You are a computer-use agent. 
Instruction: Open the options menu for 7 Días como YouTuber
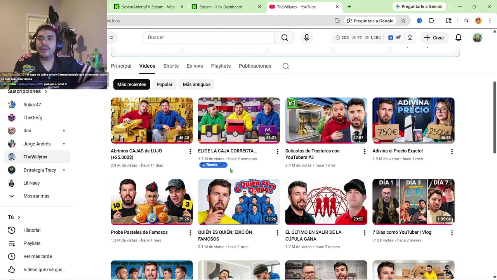click(452, 233)
